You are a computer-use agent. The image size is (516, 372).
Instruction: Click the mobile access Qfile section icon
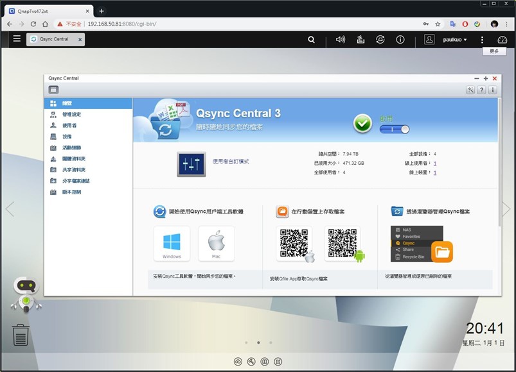click(x=282, y=212)
